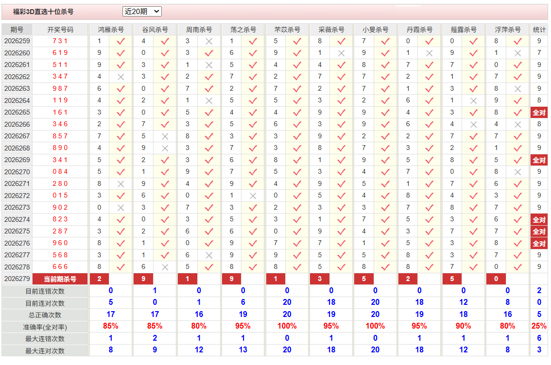551x365 pixels.
Task: Click the red 当前期杀号 label
Action: (x=60, y=279)
